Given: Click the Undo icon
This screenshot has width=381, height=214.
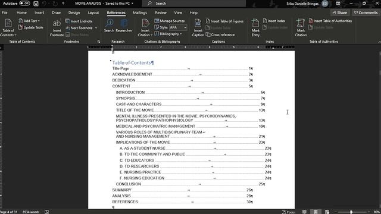Looking at the screenshot, I should (45, 4).
